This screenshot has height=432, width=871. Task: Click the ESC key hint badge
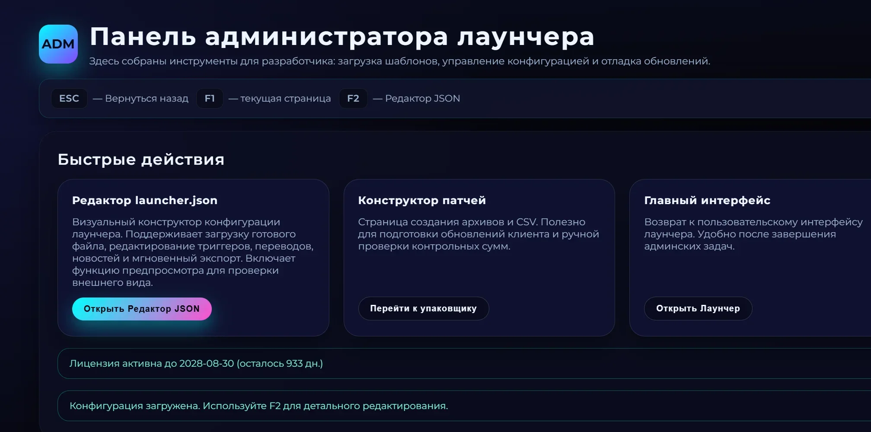click(x=69, y=99)
